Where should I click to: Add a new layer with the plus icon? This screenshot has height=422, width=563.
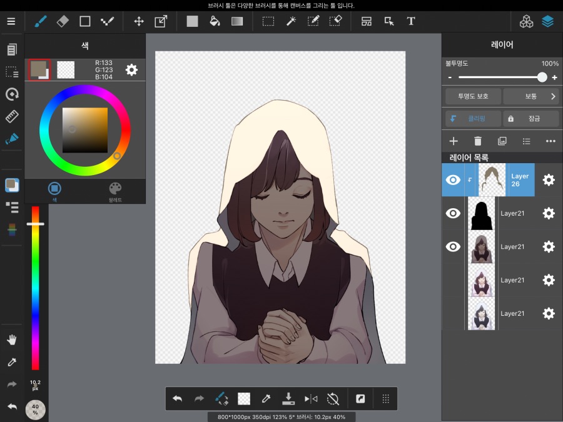pos(453,141)
